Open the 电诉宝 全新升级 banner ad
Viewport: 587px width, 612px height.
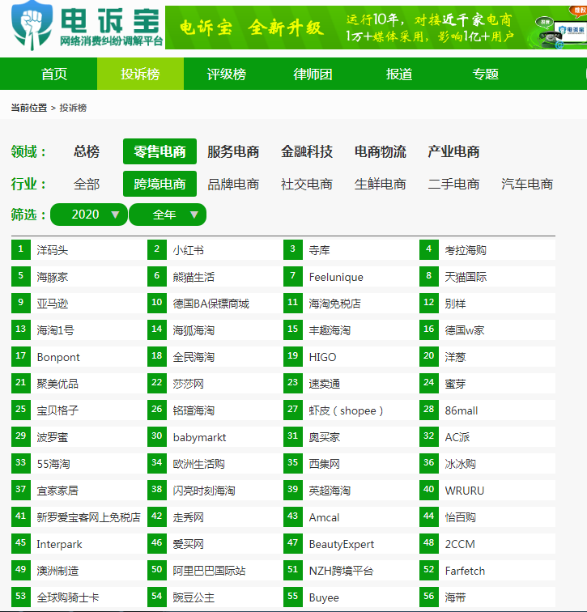click(376, 28)
